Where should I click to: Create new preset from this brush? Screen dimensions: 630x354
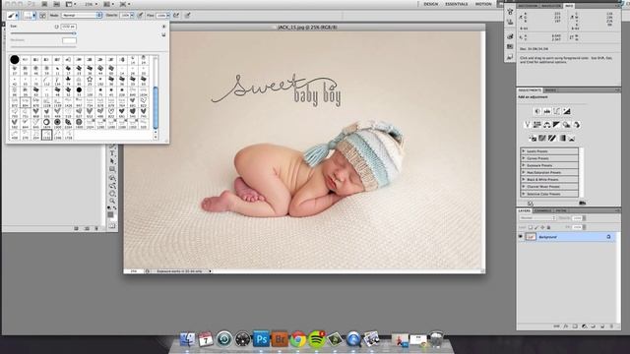tap(163, 35)
